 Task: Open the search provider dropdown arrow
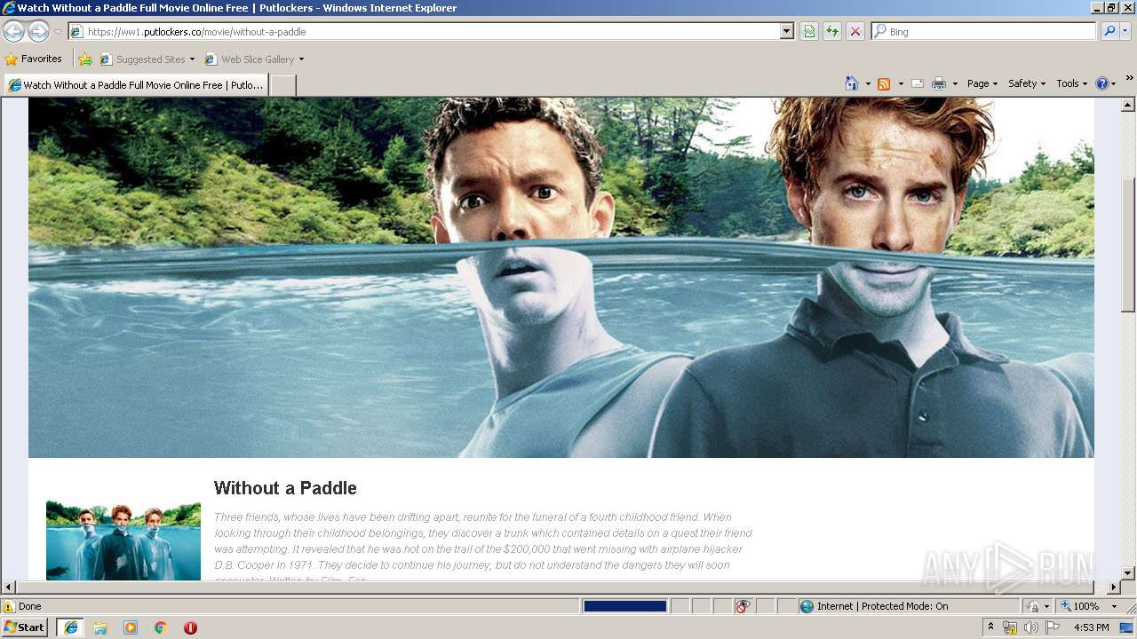[x=1125, y=31]
